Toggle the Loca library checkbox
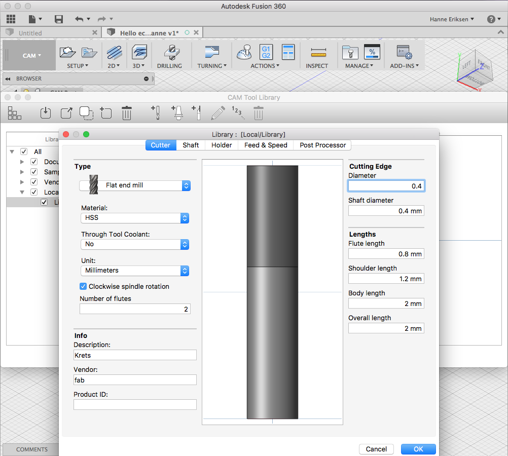 [x=34, y=192]
